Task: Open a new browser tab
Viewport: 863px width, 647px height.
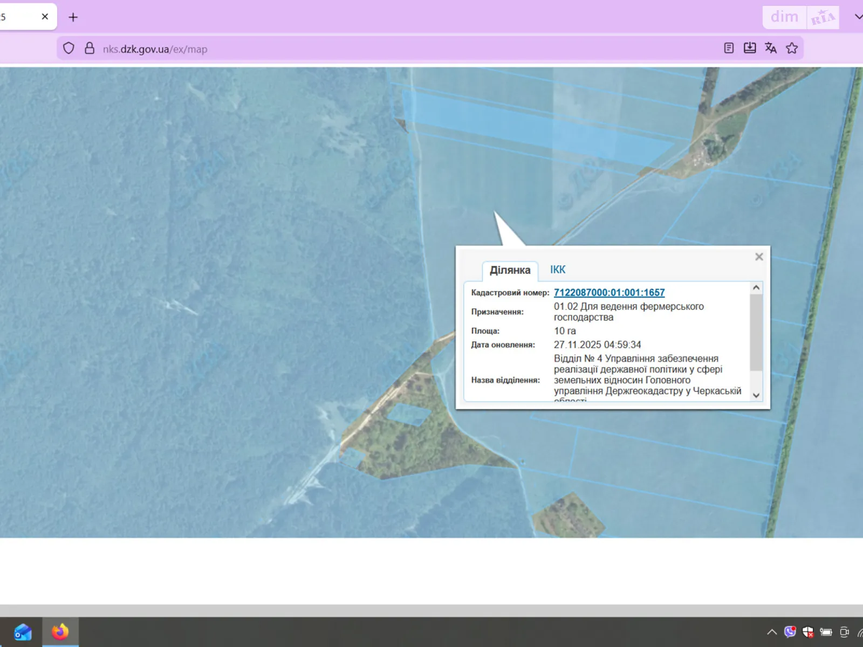Action: point(73,17)
